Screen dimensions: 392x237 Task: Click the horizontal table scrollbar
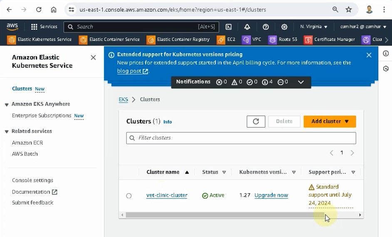(x=225, y=215)
